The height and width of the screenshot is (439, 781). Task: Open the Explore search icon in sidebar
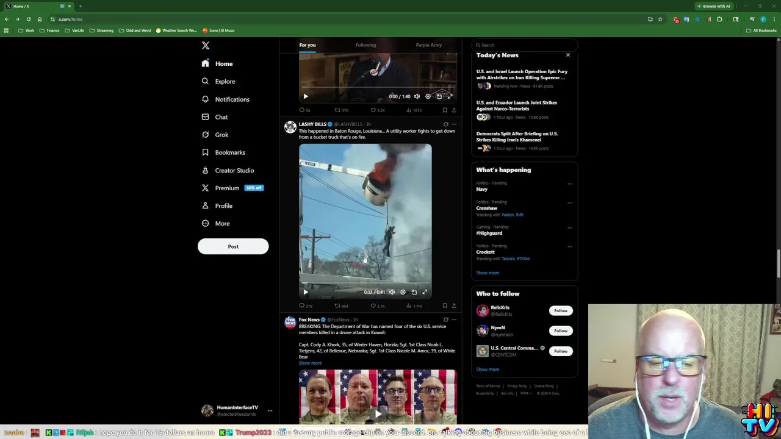pyautogui.click(x=205, y=81)
